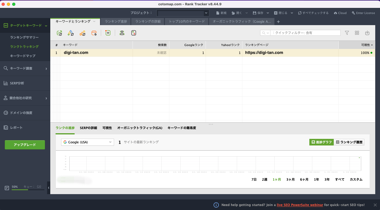Click the schedule calendar alert icon

click(94, 33)
